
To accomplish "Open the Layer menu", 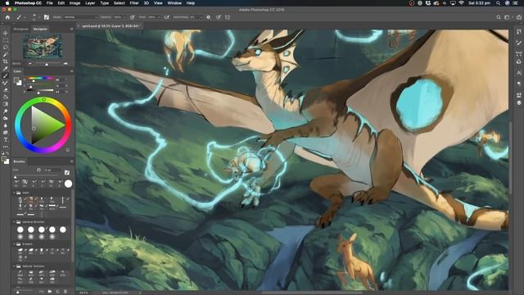I will click(90, 3).
